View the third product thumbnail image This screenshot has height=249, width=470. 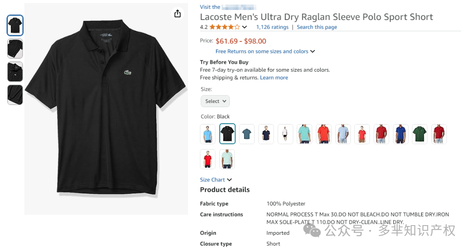pos(15,72)
